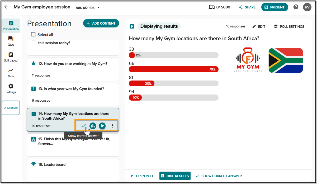Image resolution: width=317 pixels, height=184 pixels.
Task: Click the Displaying results status chip
Action: [x=159, y=26]
